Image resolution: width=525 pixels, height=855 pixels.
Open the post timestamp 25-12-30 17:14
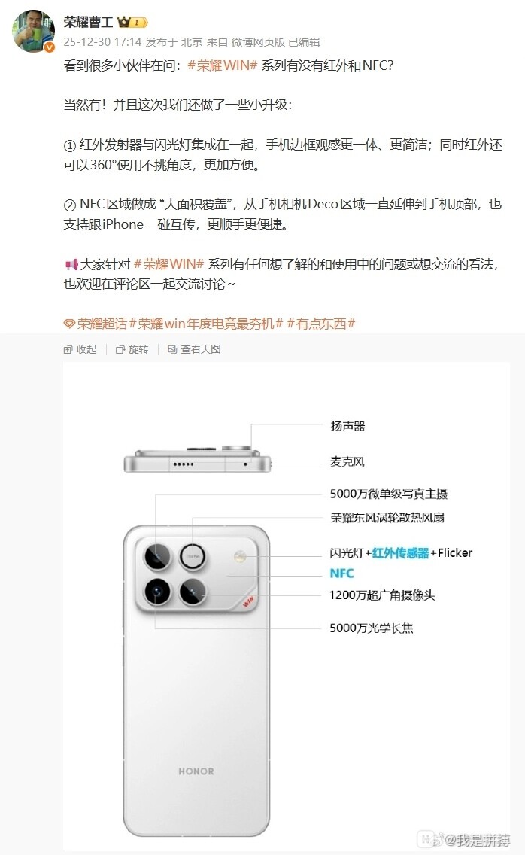pyautogui.click(x=102, y=42)
